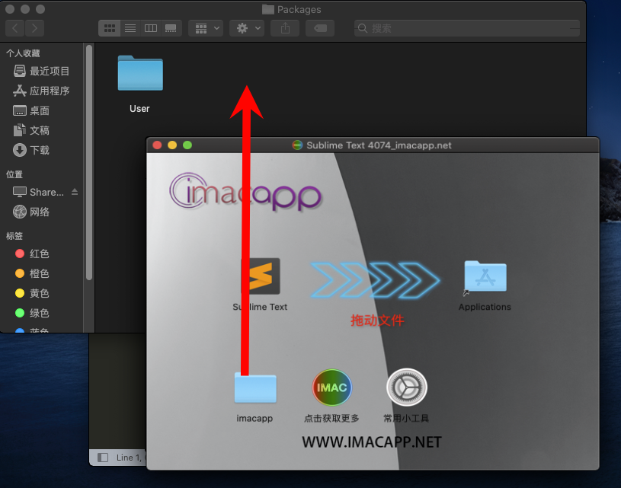Select the 绿色 tag
Image resolution: width=621 pixels, height=488 pixels.
pyautogui.click(x=32, y=313)
